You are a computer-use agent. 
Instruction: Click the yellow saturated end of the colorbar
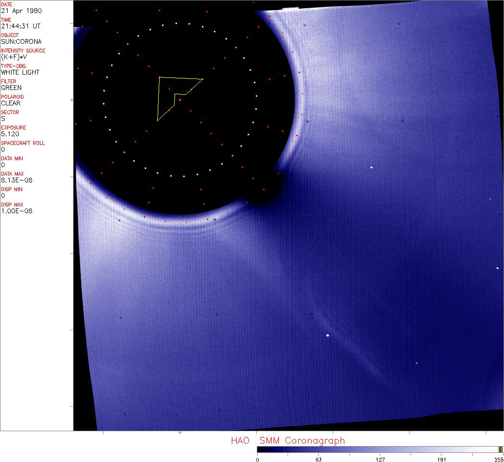[x=500, y=449]
